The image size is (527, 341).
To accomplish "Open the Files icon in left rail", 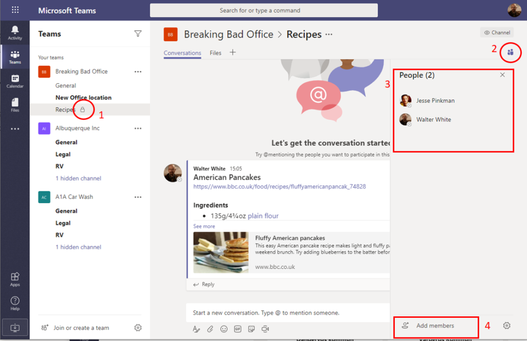I will [x=15, y=105].
